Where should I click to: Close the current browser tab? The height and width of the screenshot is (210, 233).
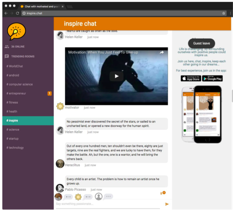click(63, 6)
